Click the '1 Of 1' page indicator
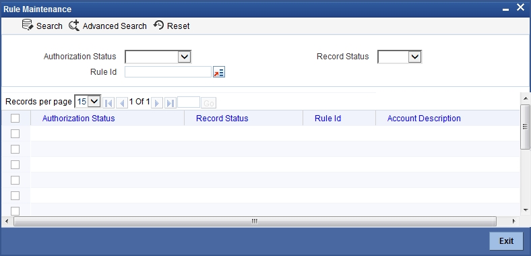The image size is (531, 256). [x=139, y=102]
